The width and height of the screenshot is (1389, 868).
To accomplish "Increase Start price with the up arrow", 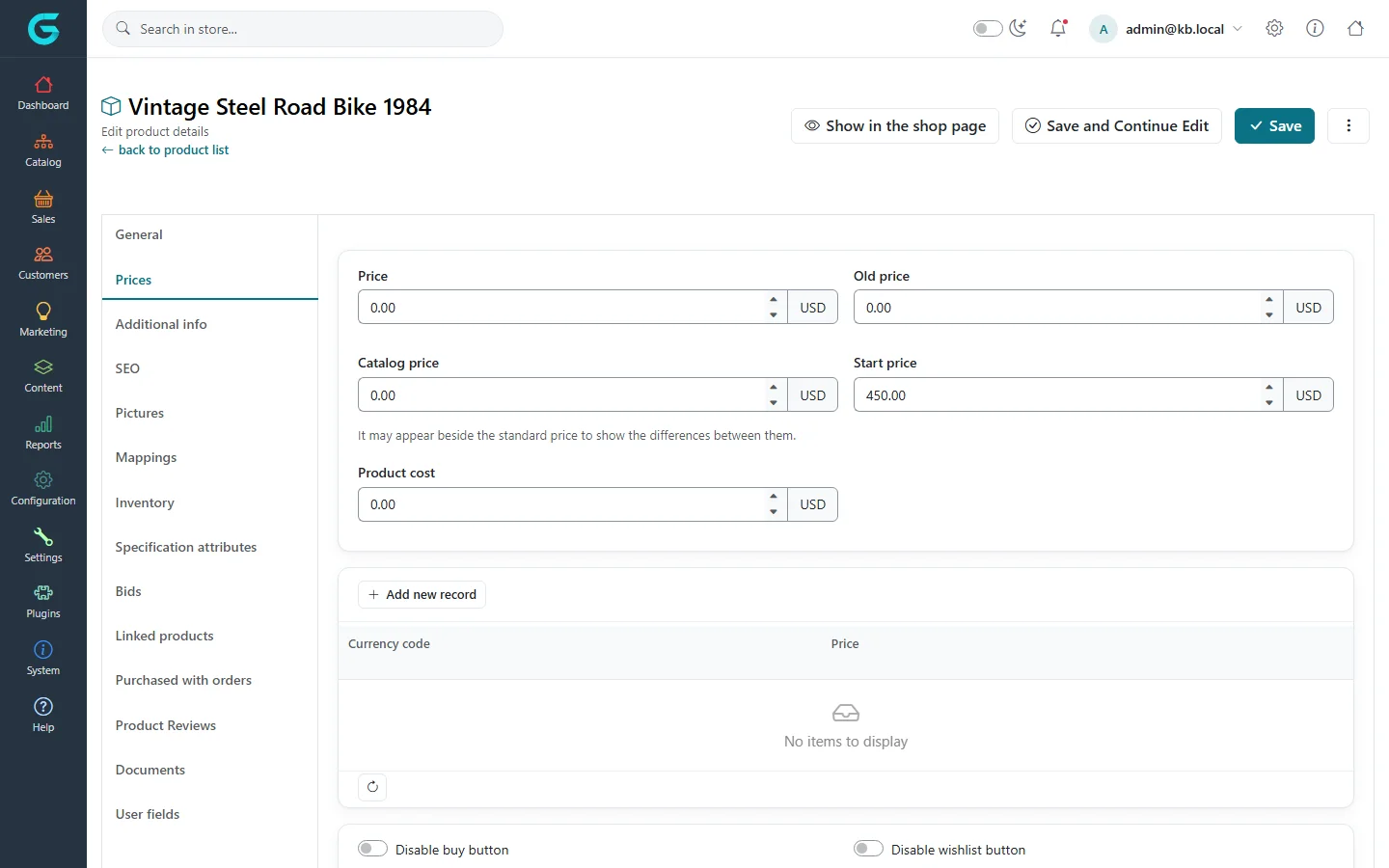I will pos(1269,388).
